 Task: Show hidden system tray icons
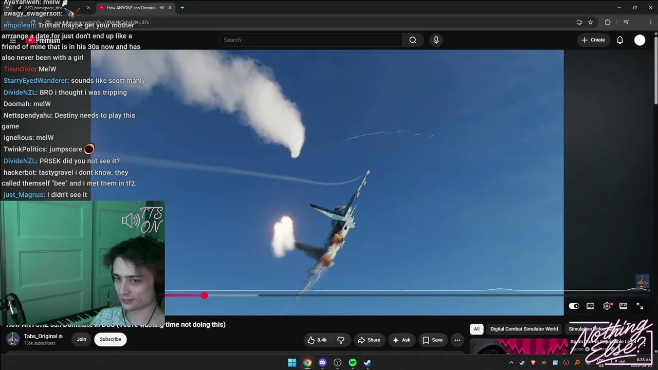511,363
